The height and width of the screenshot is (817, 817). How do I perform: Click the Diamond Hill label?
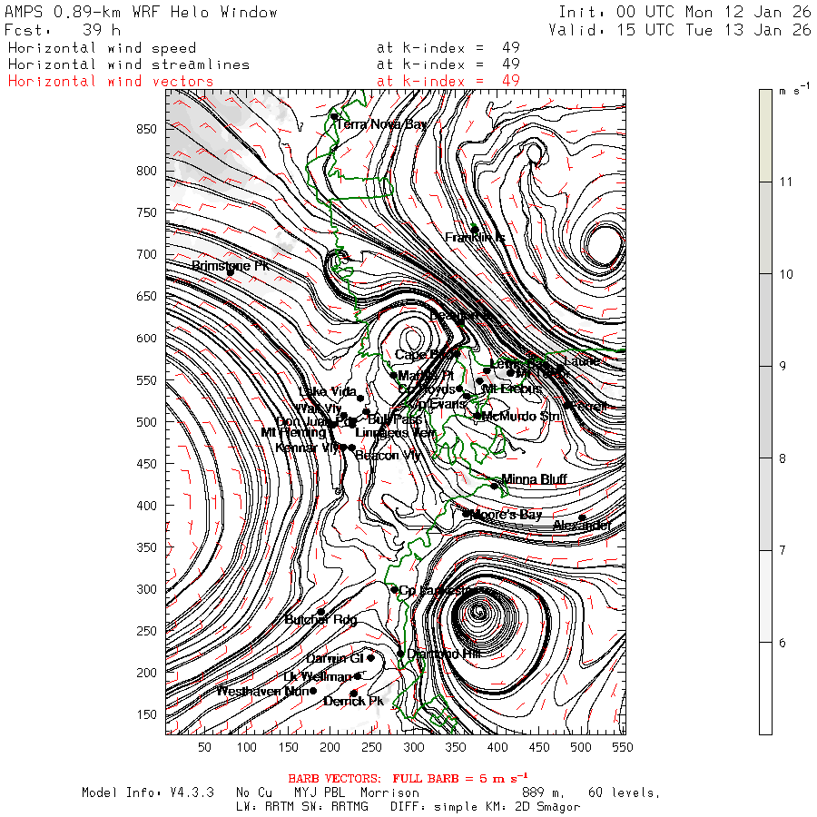(443, 654)
